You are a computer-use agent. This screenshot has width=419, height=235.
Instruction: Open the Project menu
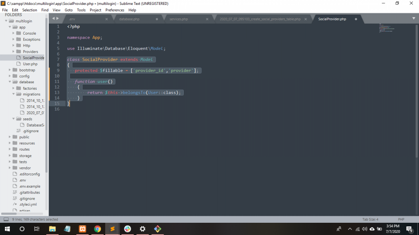tap(95, 10)
